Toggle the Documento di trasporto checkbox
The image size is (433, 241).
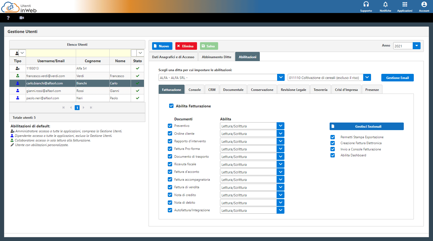point(170,156)
